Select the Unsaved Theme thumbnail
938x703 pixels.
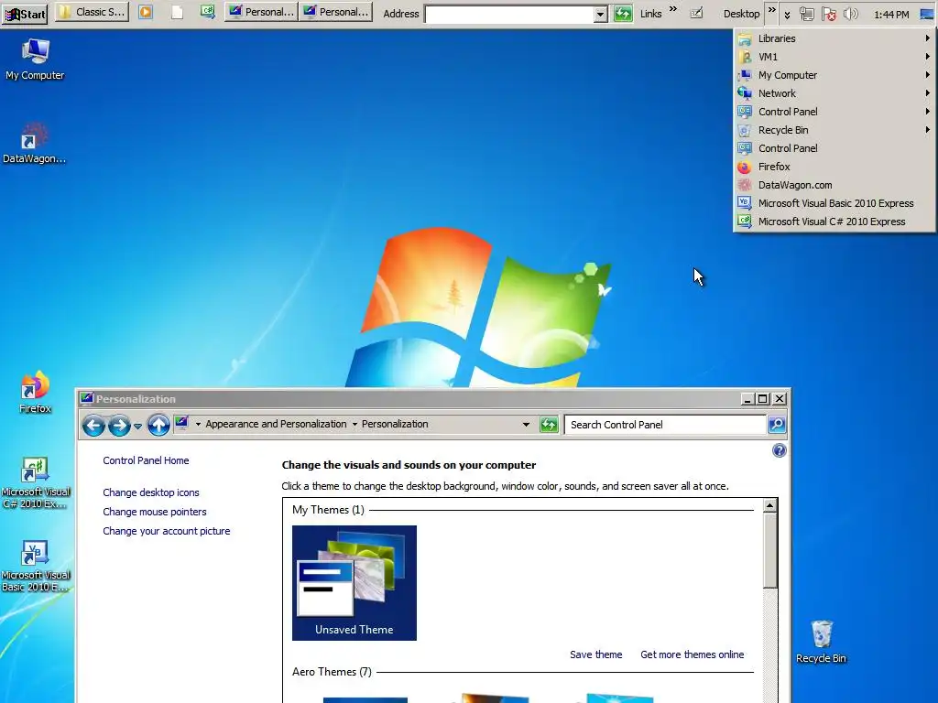point(354,583)
